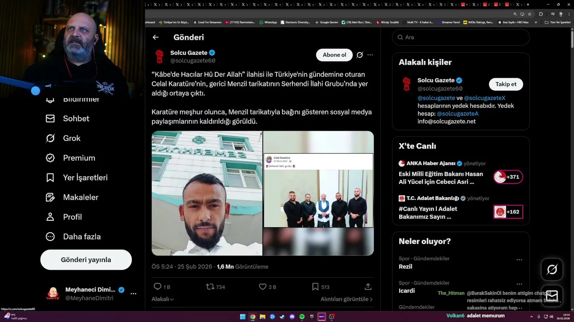Open Spotify from the taskbar
This screenshot has width=574, height=322.
point(302,317)
